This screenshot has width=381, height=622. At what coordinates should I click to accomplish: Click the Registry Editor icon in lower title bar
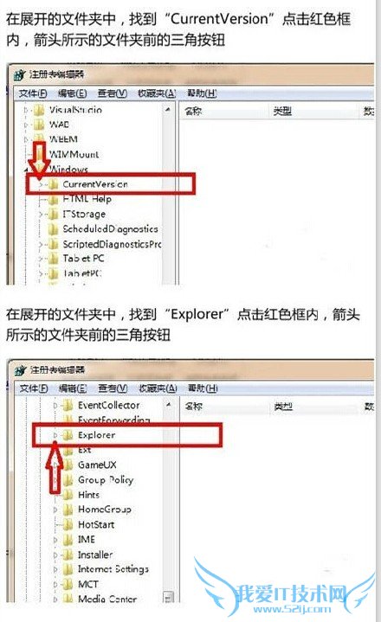tap(21, 370)
